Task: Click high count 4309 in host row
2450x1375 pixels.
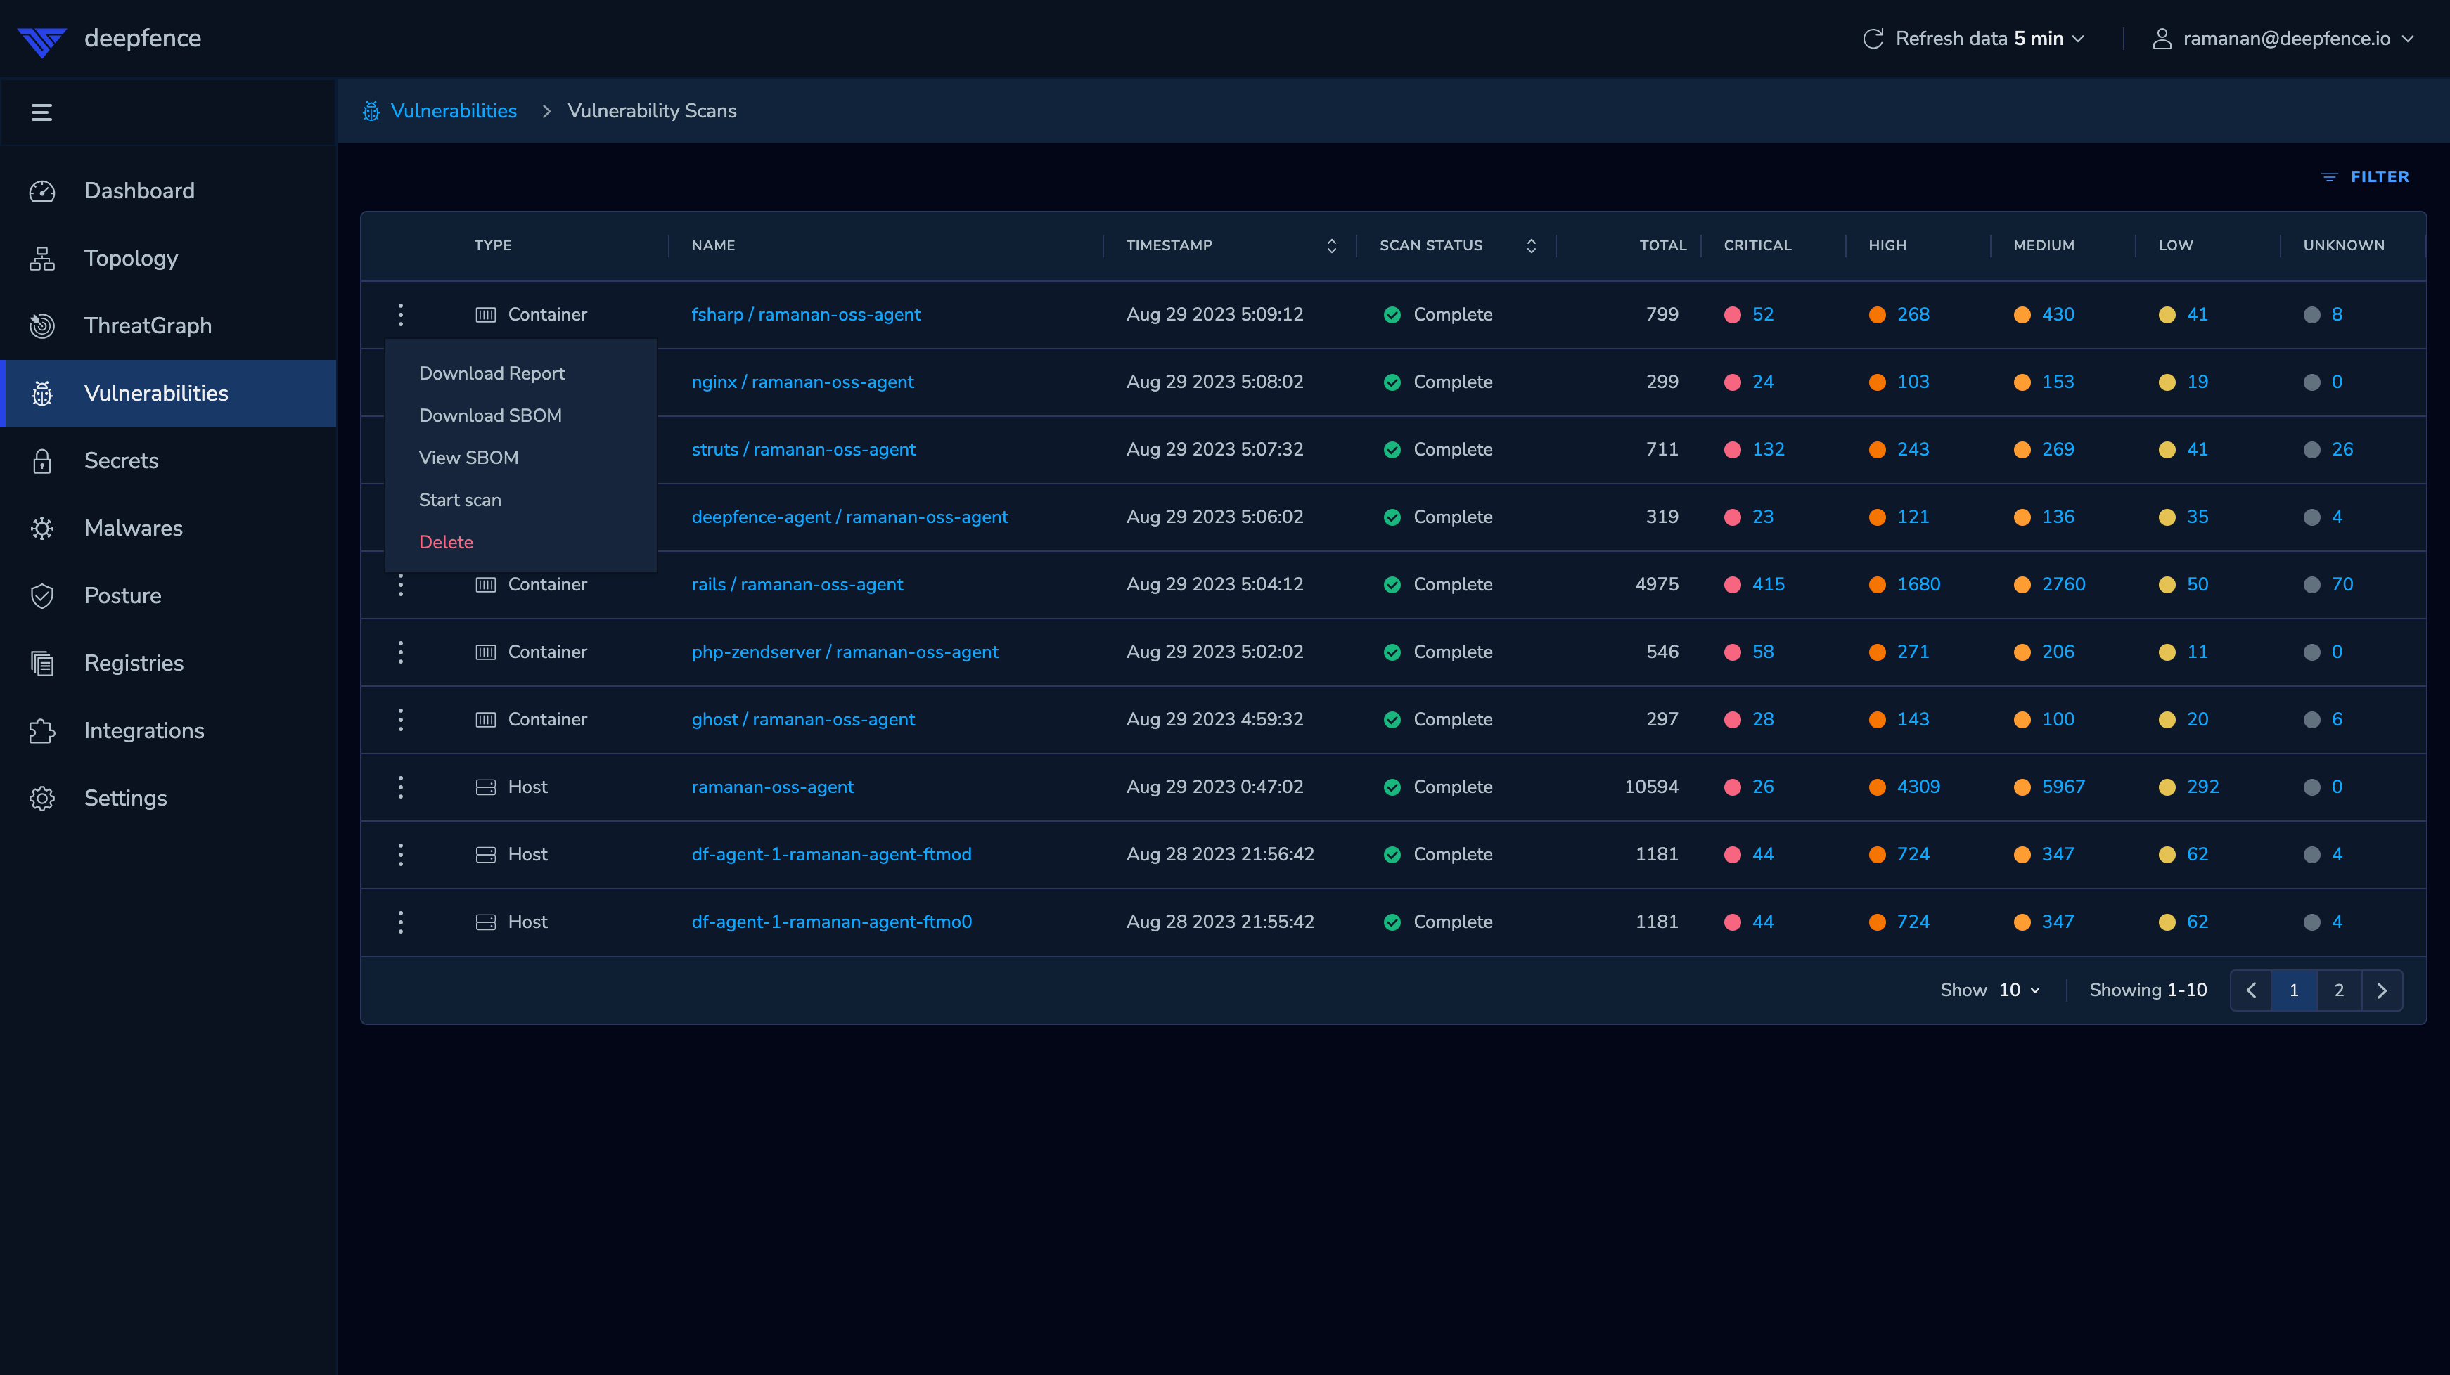Action: pyautogui.click(x=1918, y=787)
